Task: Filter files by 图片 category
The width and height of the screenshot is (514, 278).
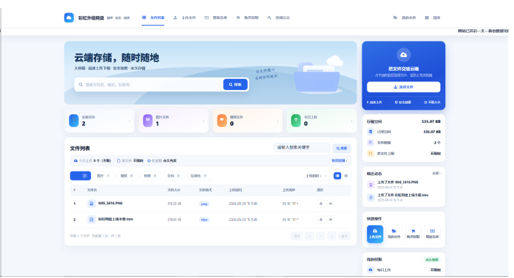Action: (x=104, y=176)
